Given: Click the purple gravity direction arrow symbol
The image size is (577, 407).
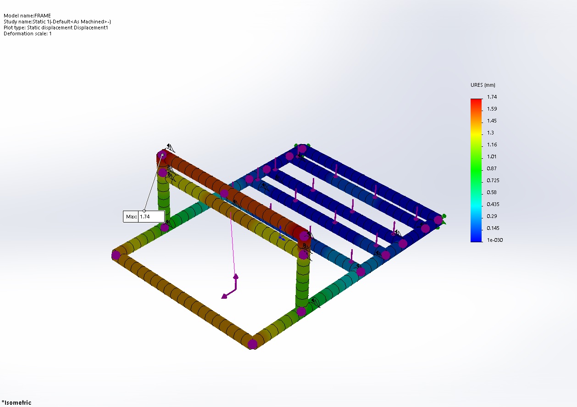Looking at the screenshot, I should [231, 286].
